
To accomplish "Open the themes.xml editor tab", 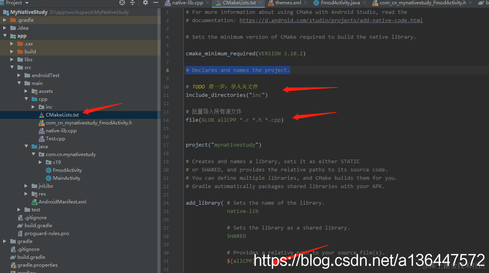I will coord(288,3).
